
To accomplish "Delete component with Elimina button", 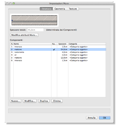I will click(57, 101).
